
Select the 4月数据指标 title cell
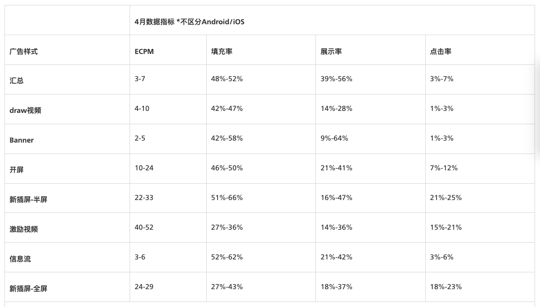click(x=189, y=22)
